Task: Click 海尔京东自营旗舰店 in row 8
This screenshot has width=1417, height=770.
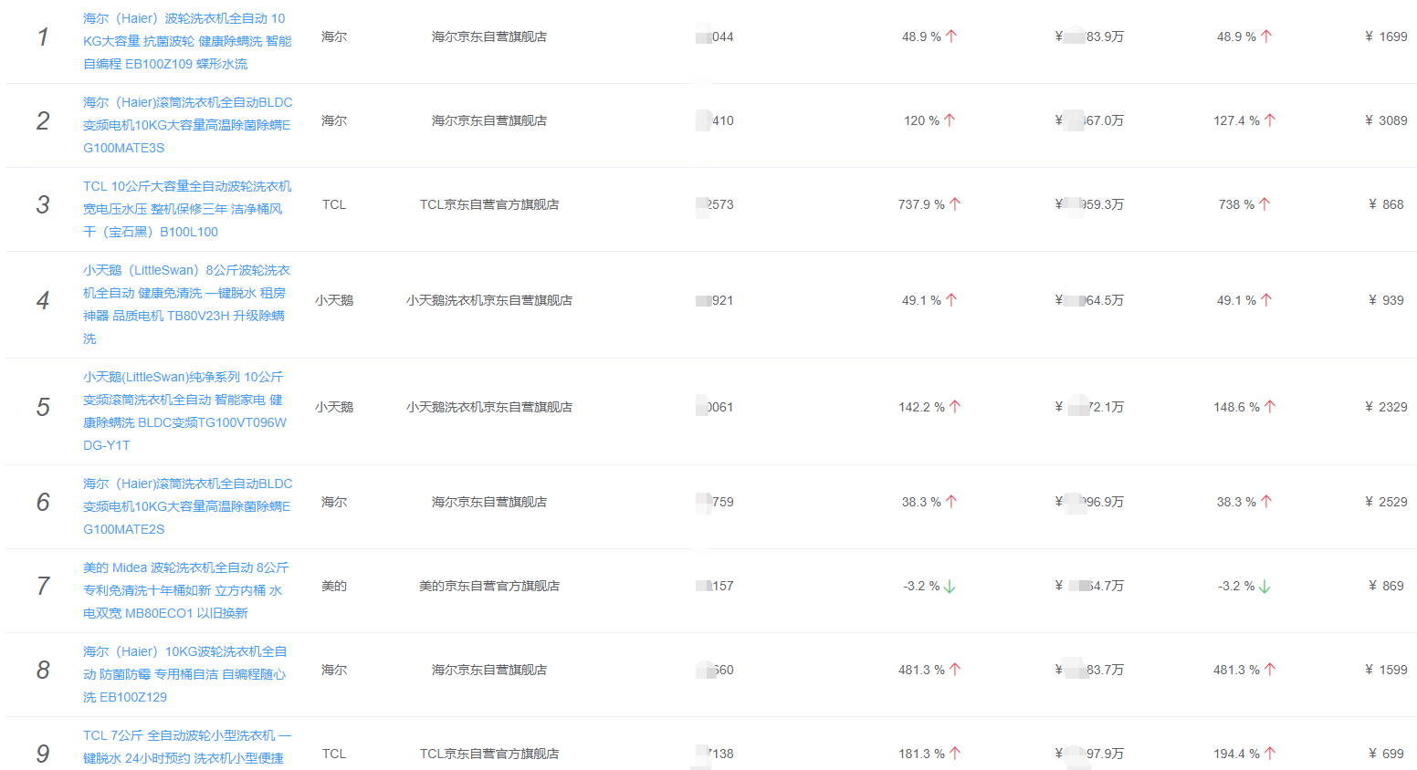Action: click(489, 670)
